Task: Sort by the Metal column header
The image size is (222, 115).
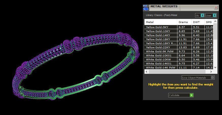Action: (x=161, y=22)
